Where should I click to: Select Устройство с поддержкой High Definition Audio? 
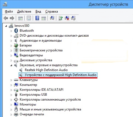pos(58,75)
